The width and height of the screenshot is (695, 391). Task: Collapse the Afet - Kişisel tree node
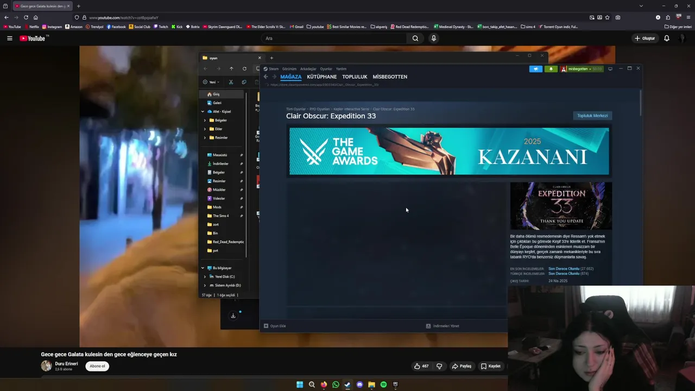point(203,111)
